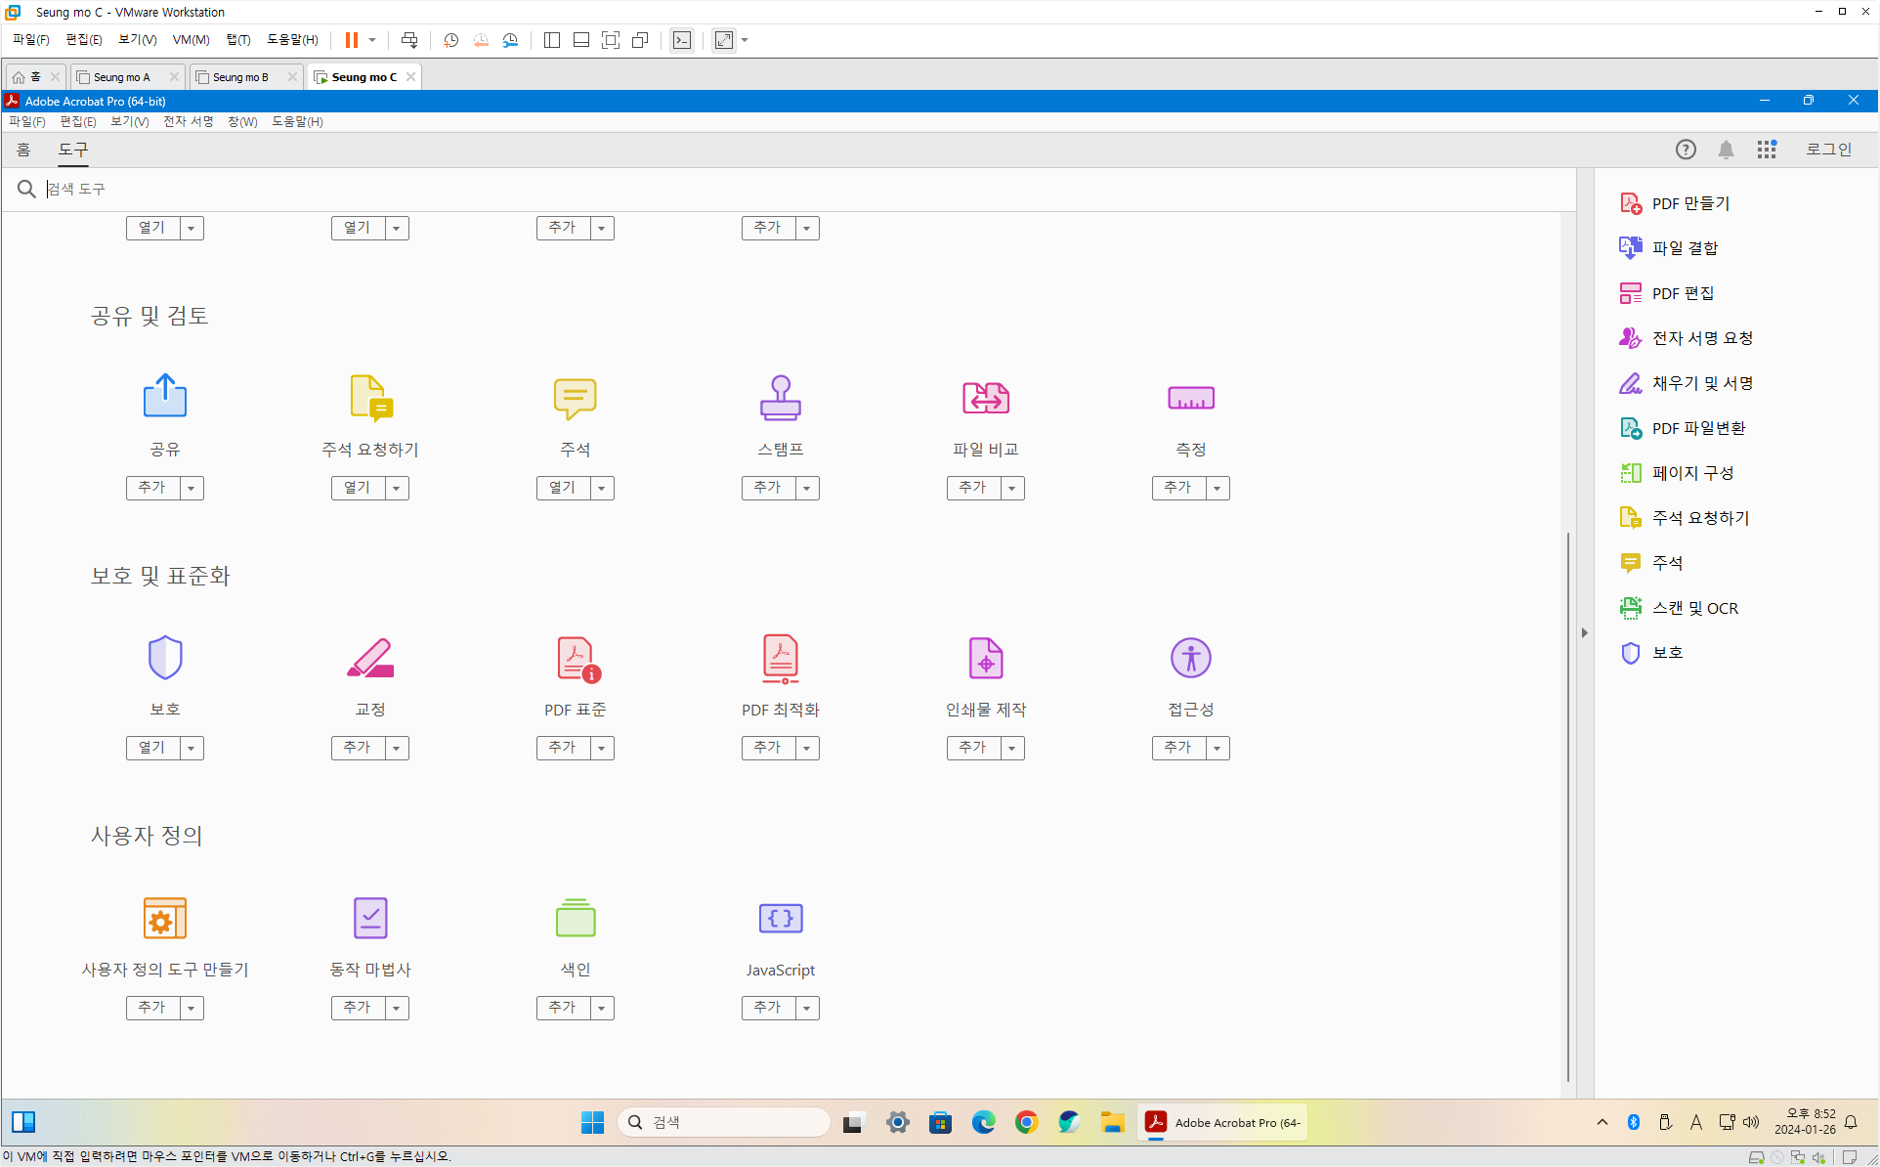Expand dropdown arrow under PDF 최적화
The height and width of the screenshot is (1167, 1880).
coord(807,748)
